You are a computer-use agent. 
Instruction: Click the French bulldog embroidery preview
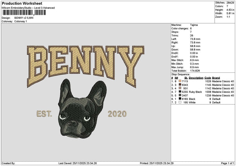[82, 108]
